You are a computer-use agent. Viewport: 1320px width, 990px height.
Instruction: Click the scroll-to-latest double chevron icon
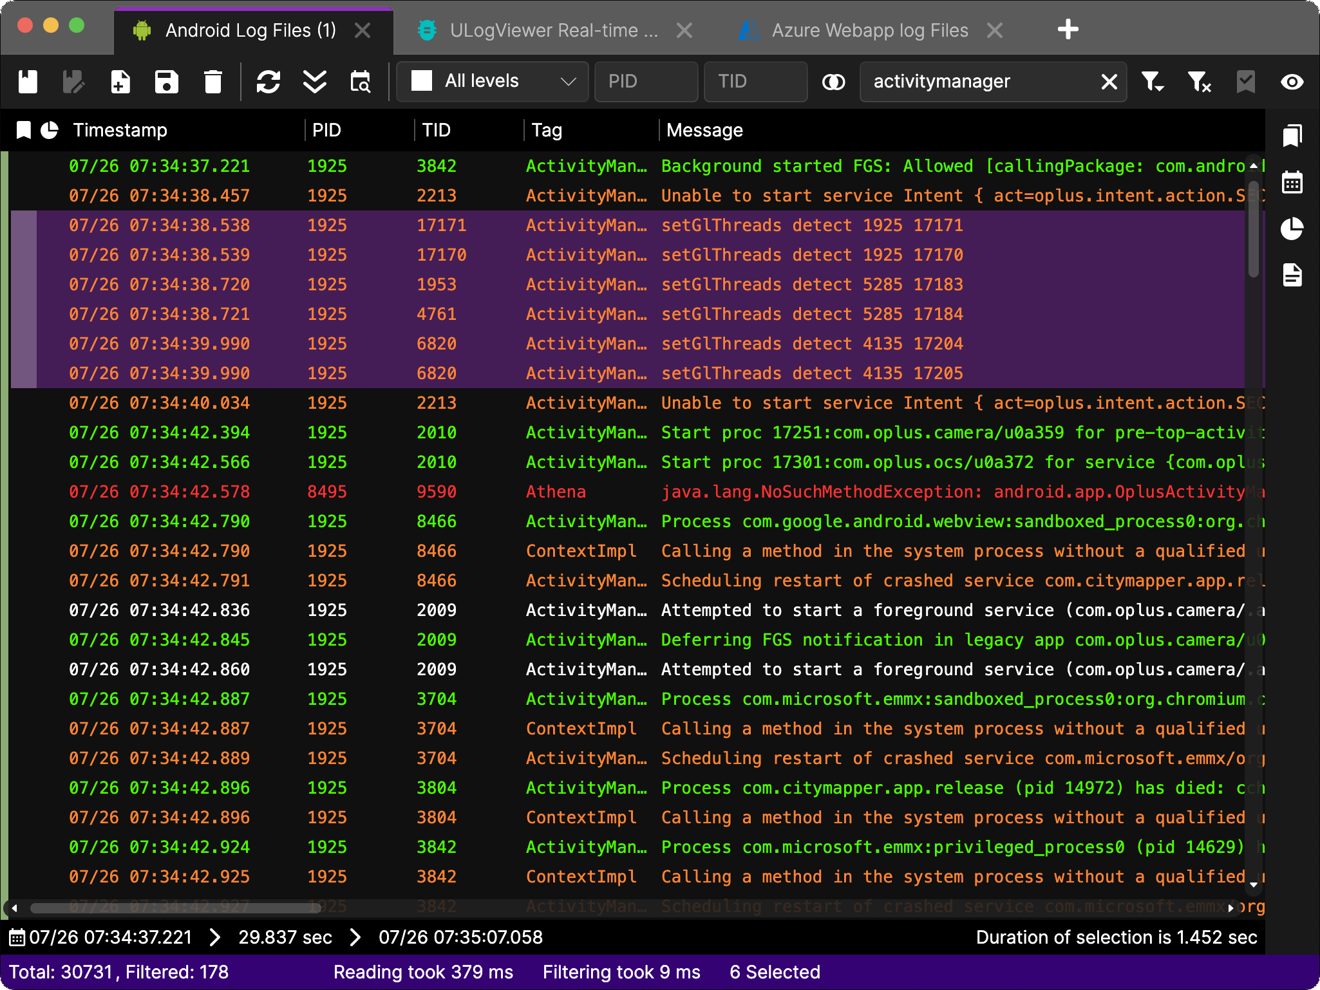315,82
